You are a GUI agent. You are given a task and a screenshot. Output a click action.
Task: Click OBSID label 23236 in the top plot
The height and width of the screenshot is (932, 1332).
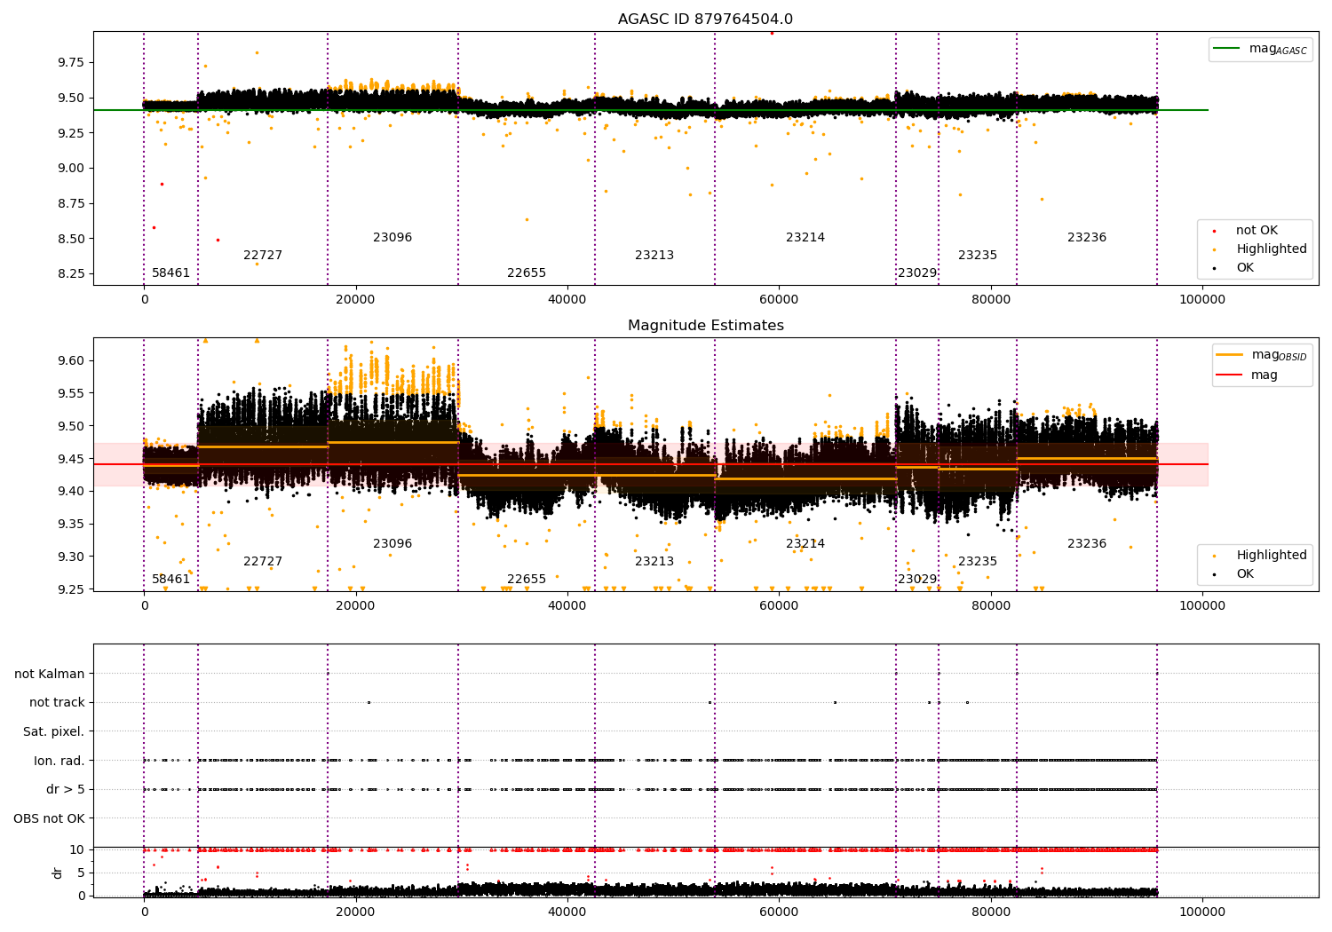[1087, 238]
